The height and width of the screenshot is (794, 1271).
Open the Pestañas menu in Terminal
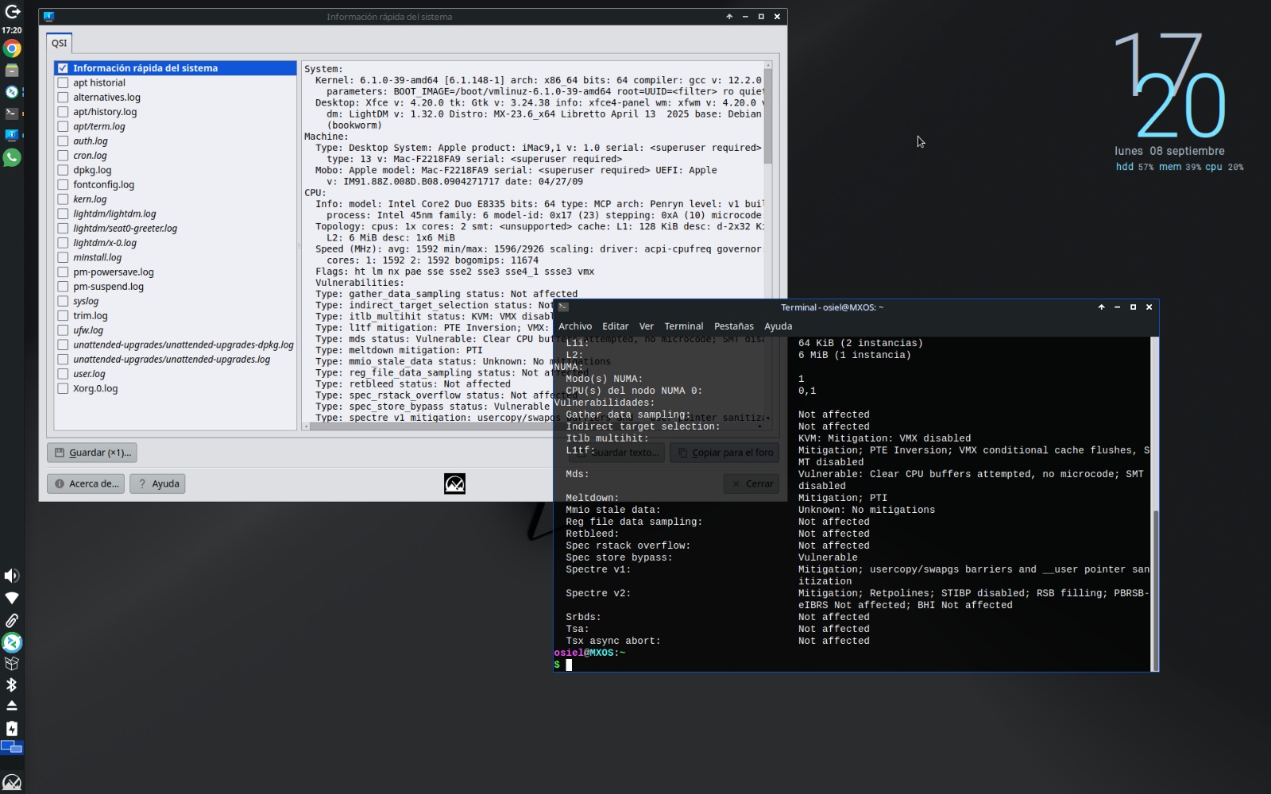733,326
